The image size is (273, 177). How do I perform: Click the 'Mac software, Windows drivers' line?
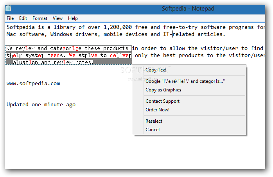tap(116, 34)
